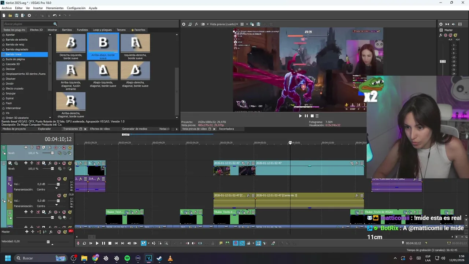Open Master bus settings gear icon

coord(441,24)
